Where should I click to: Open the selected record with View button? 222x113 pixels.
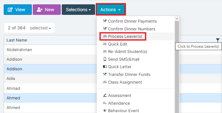[x=18, y=10]
